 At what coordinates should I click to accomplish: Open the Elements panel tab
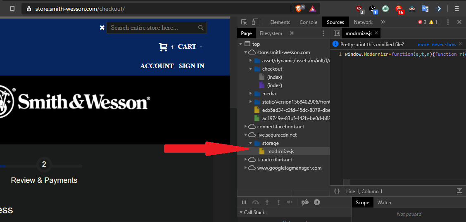coord(280,22)
